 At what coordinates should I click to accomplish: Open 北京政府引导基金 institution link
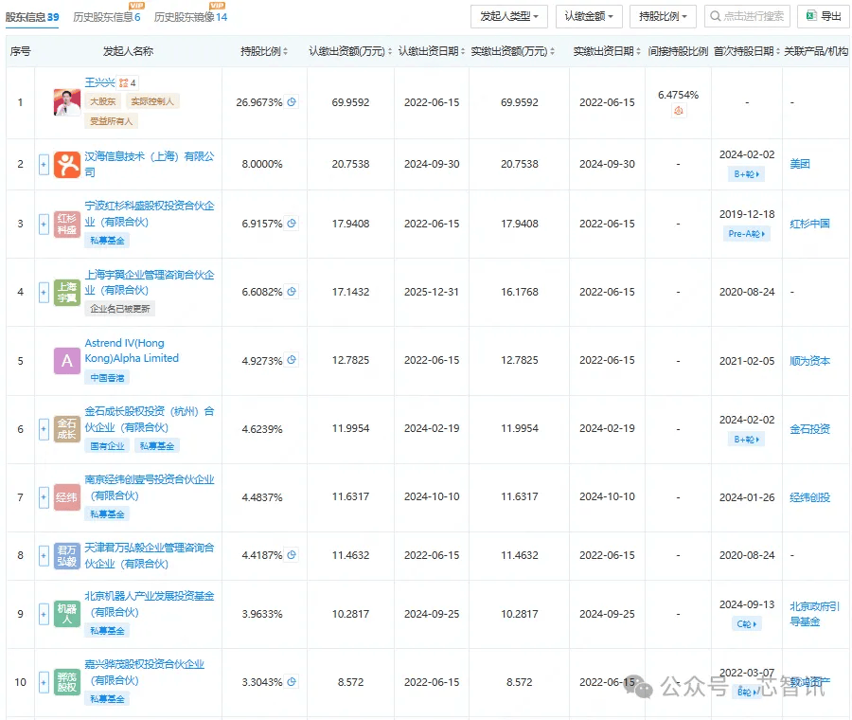[814, 614]
